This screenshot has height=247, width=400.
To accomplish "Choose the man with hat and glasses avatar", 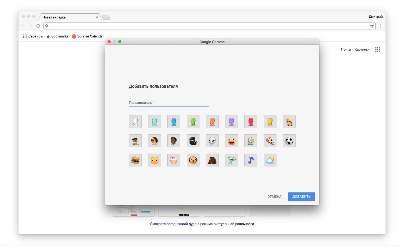I will click(135, 141).
